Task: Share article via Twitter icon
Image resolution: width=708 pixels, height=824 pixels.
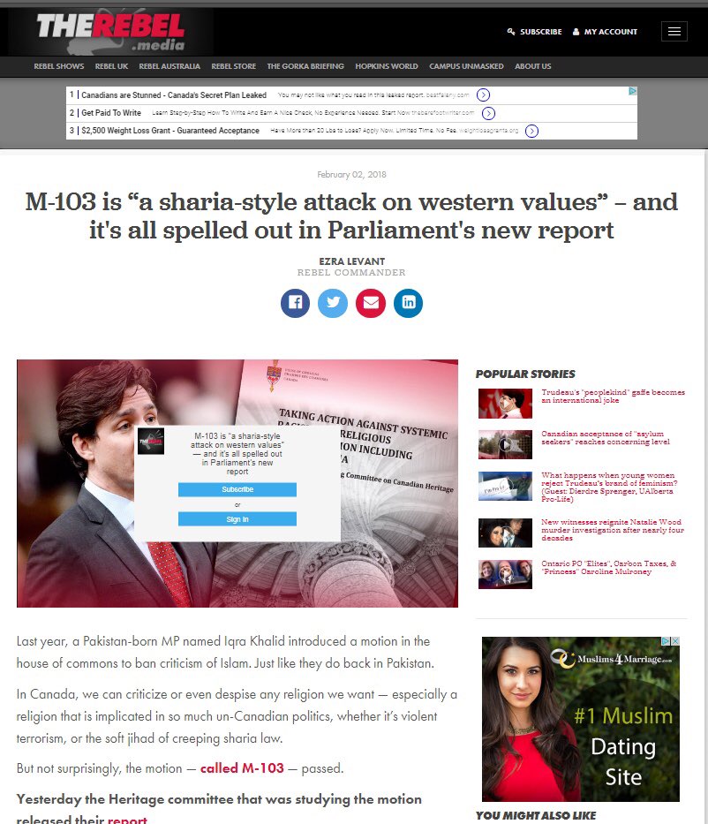Action: (333, 303)
